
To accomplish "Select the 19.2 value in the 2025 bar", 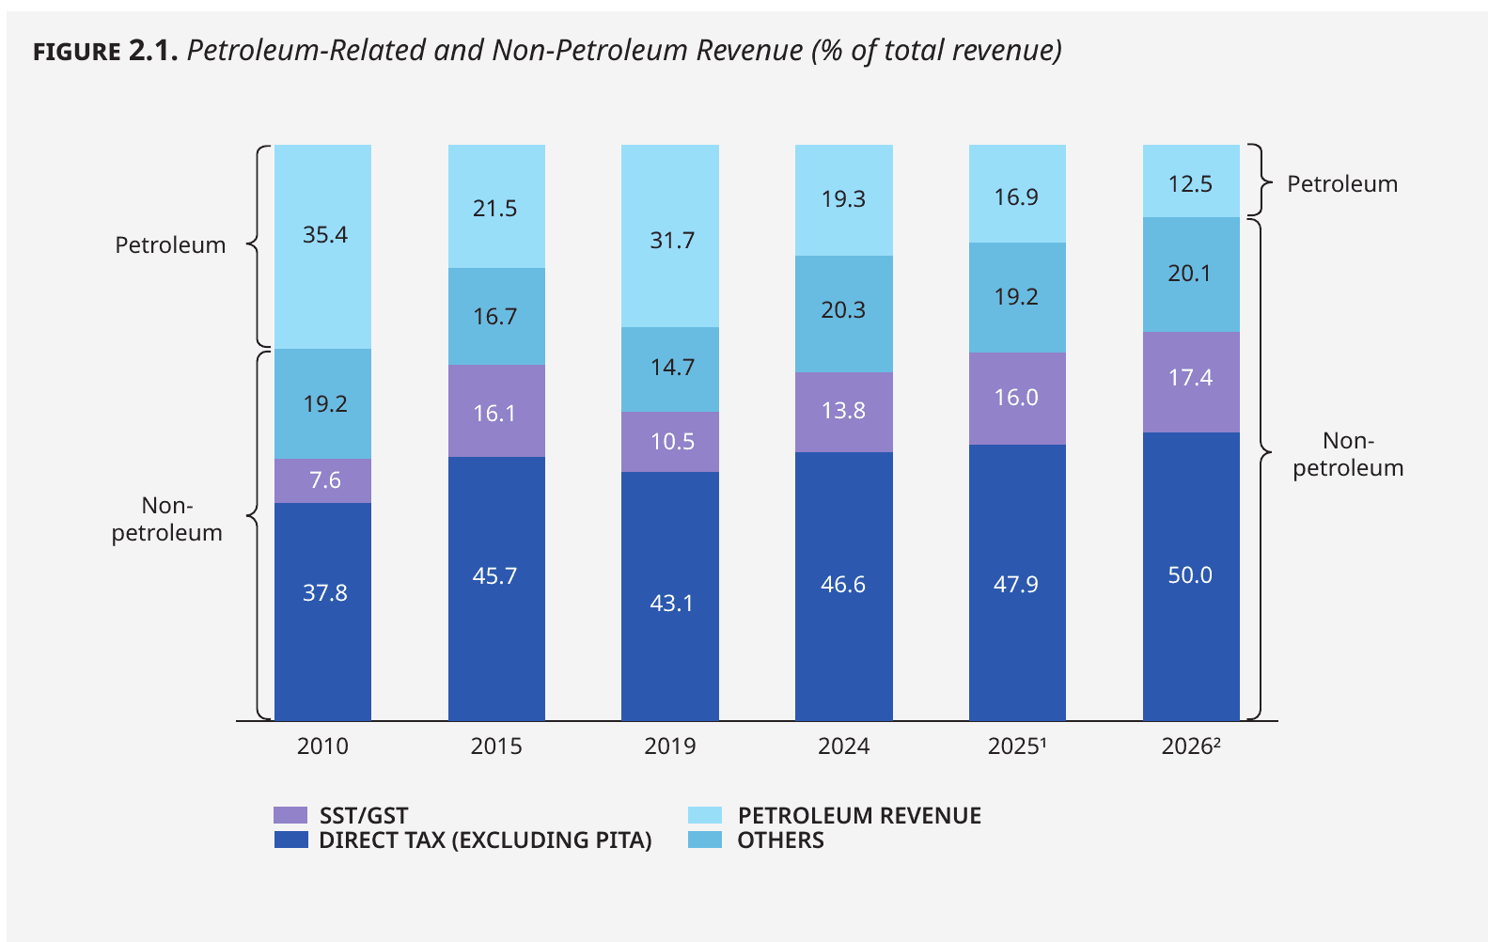I will pyautogui.click(x=1016, y=297).
